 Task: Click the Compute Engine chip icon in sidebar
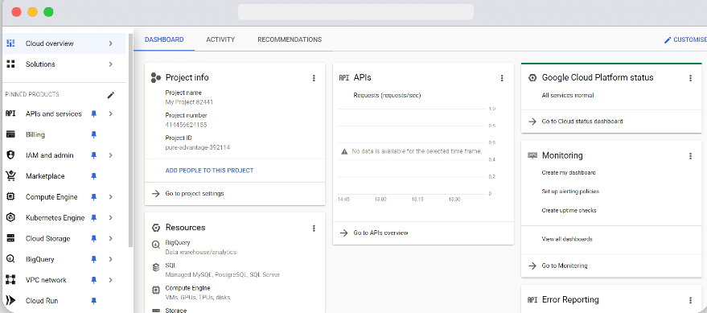10,196
